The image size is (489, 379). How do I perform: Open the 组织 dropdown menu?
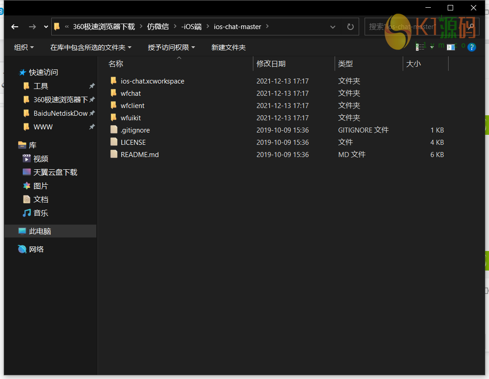24,47
